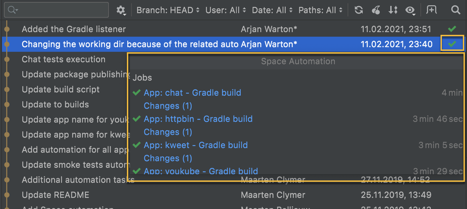Open the Branch: HEAD filter dropdown

[x=168, y=10]
